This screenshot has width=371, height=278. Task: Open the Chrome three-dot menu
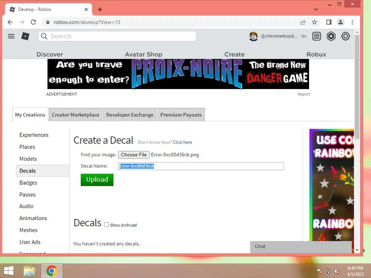pyautogui.click(x=352, y=22)
